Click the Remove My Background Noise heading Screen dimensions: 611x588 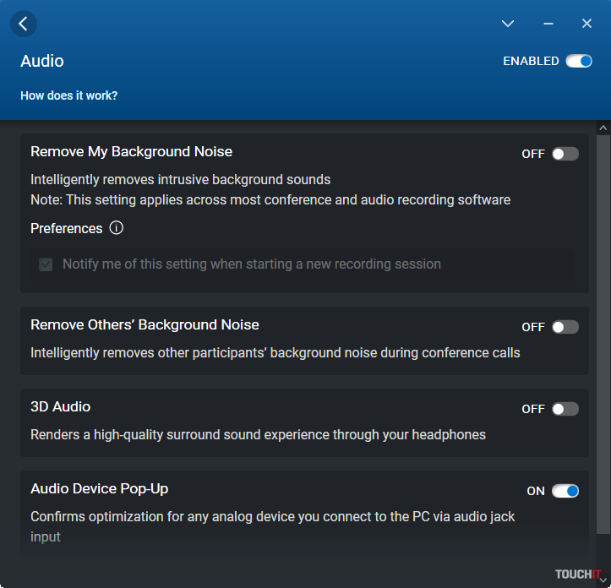click(131, 152)
